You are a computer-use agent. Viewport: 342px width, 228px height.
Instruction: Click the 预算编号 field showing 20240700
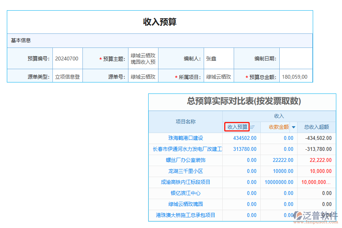67,59
